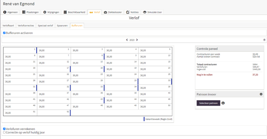Switch to Verlofcorrecties sub-tab
This screenshot has width=267, height=139.
click(26, 26)
